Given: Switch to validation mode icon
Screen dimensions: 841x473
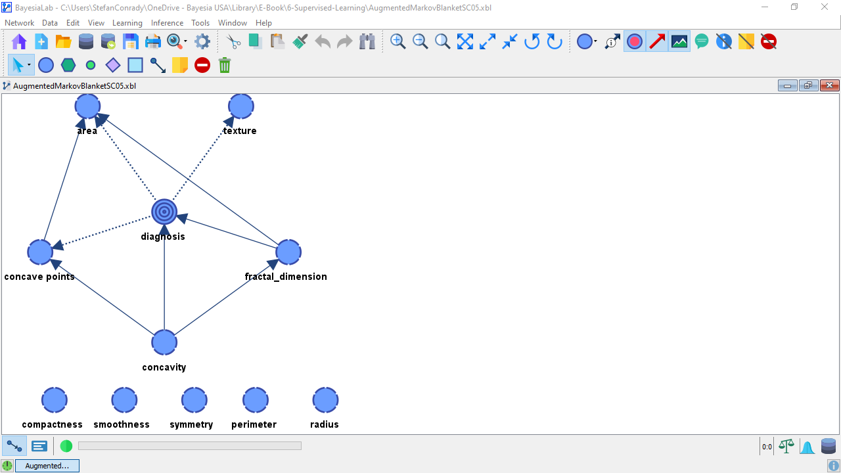Looking at the screenshot, I should click(x=39, y=446).
